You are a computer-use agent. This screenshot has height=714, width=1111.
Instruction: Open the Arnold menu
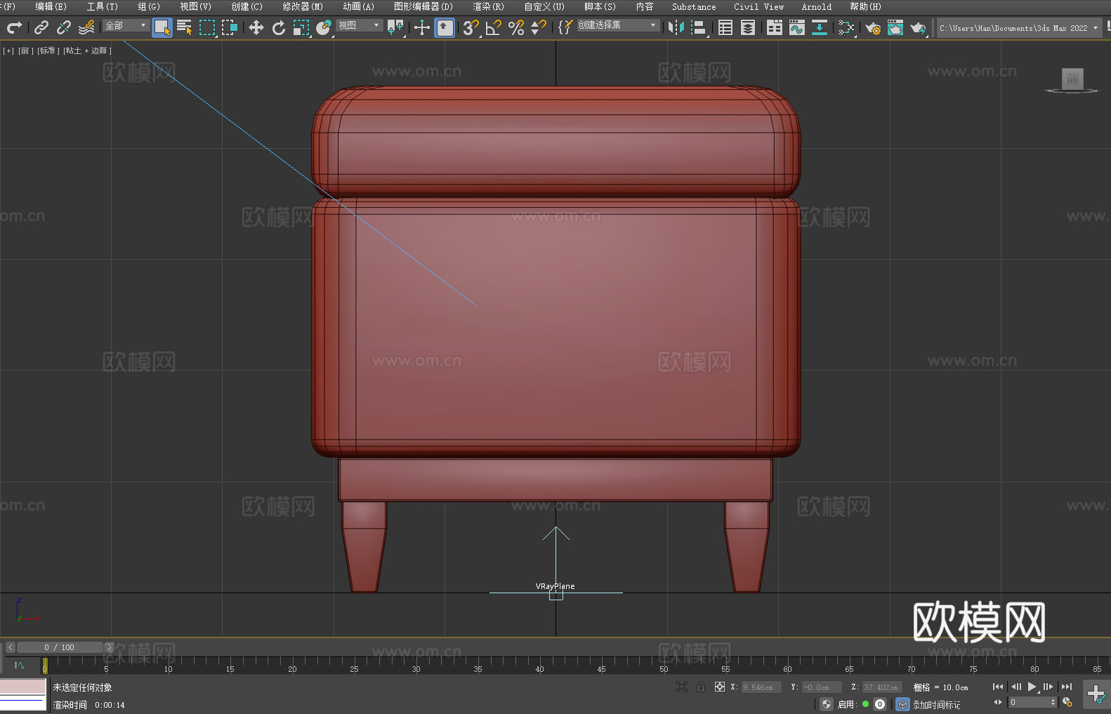pyautogui.click(x=816, y=6)
